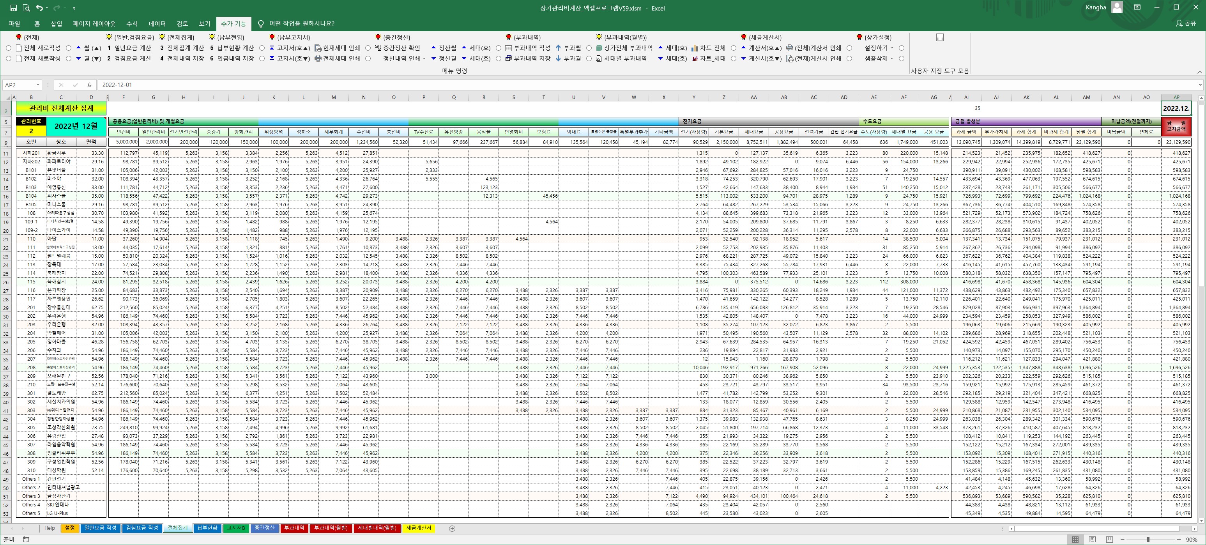Switch to the 데이터 ribbon tab
Screen dimensions: 1206x545
click(x=157, y=23)
